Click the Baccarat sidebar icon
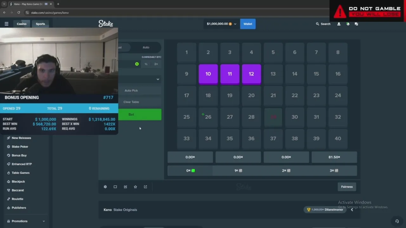406x228 pixels. point(9,190)
